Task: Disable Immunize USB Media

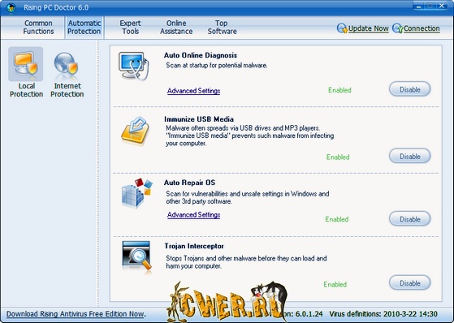Action: 409,156
